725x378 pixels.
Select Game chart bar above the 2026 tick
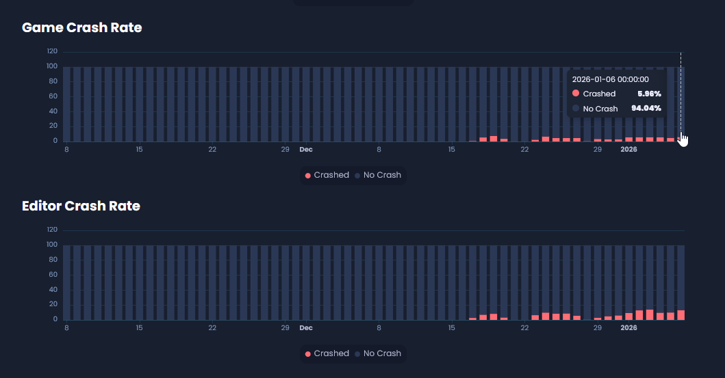628,103
